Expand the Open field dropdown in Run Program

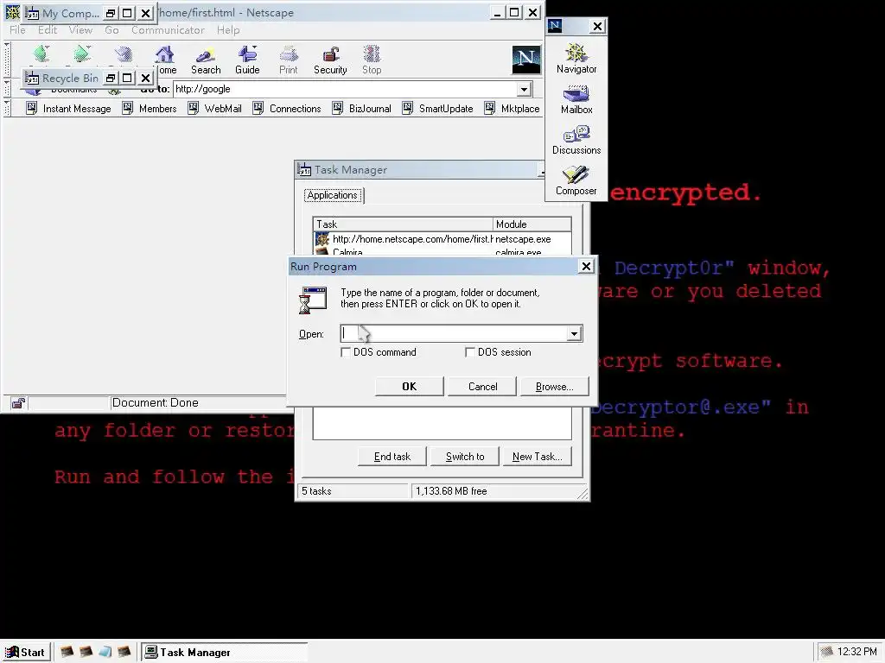(x=574, y=334)
